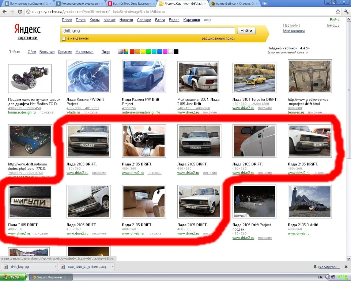Open the team-rs.ru source link
The width and height of the screenshot is (351, 281).
pos(296,112)
